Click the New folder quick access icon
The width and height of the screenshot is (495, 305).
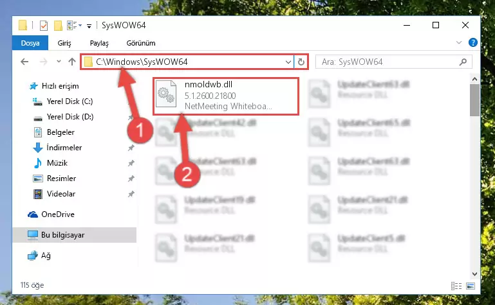(x=58, y=26)
